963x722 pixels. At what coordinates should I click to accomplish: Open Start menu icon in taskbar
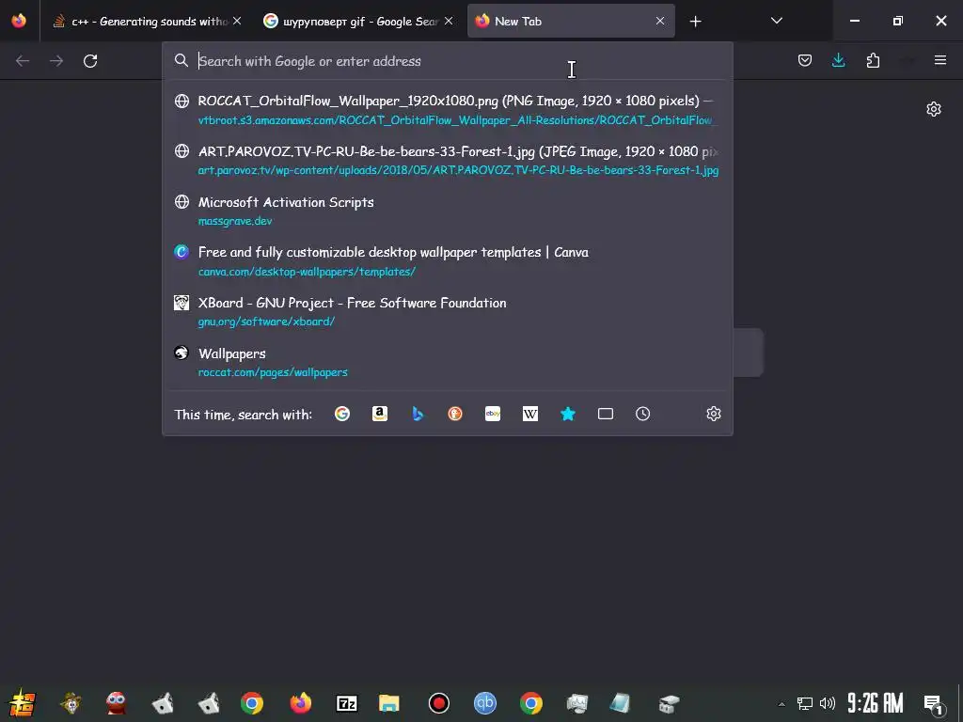point(23,703)
